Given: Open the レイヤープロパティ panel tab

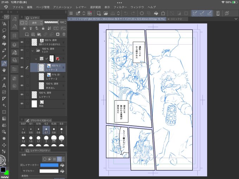Looking at the screenshot, I should 38,151.
